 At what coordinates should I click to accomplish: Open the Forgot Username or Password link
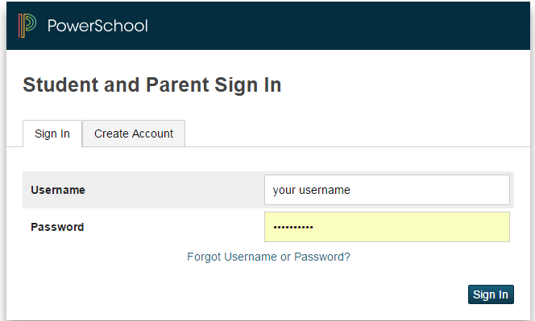(268, 257)
